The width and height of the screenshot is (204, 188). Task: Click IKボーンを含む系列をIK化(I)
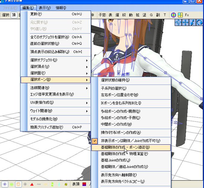point(131,103)
